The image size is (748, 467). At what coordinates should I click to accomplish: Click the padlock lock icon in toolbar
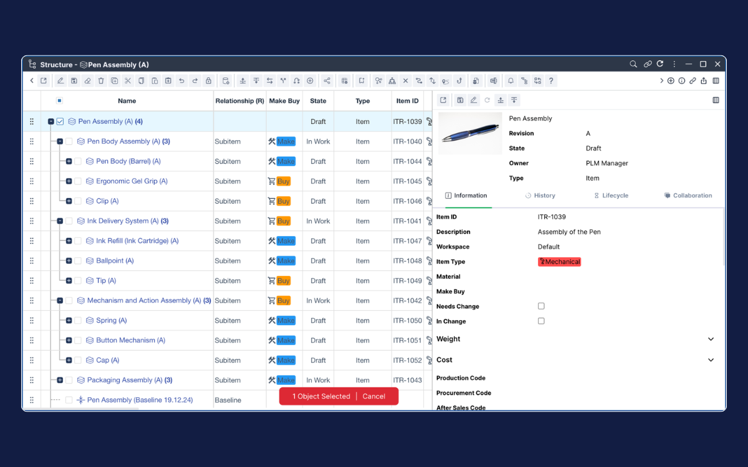click(x=208, y=81)
